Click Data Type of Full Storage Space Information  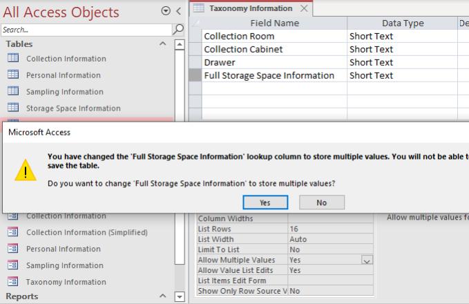402,76
